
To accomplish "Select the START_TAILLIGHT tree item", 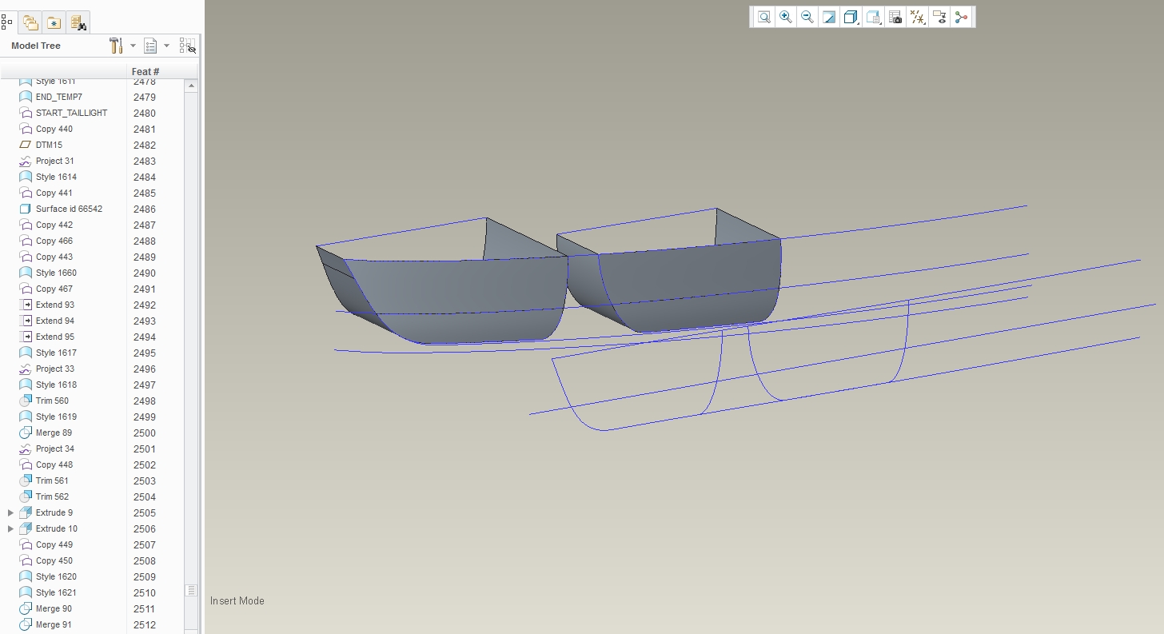I will coord(71,113).
